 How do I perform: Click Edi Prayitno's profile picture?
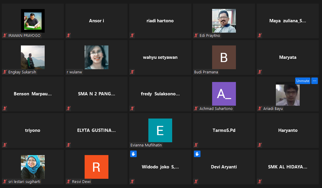[x=224, y=21]
